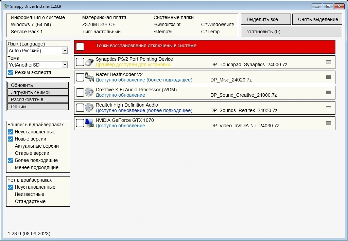The height and width of the screenshot is (241, 348).
Task: Click the speaker icon for Creative X-Fi Audio
Action: [x=89, y=92]
